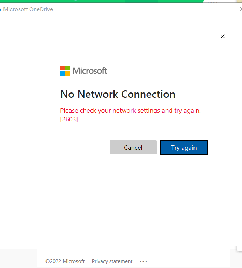Viewport: 242px width, 268px height.
Task: Expand the three-dot more options footer menu
Action: pyautogui.click(x=143, y=261)
